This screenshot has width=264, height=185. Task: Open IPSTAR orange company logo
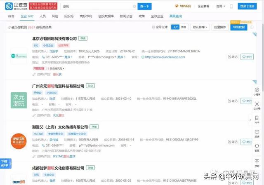coord(19,141)
